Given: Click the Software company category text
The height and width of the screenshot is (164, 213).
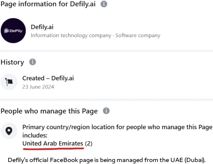Looking at the screenshot, I should (138, 36).
